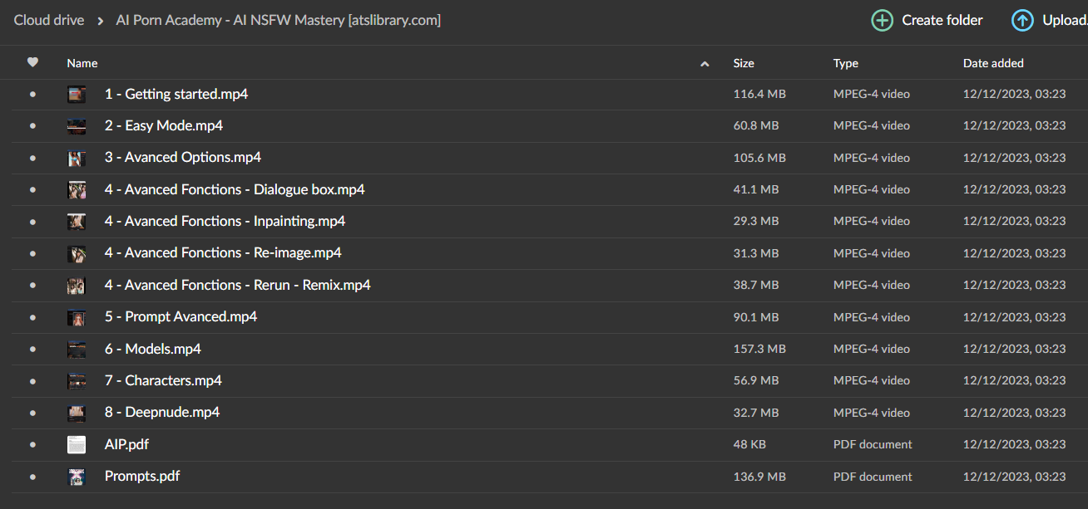
Task: Click the sort arrow in Name column
Action: 705,64
